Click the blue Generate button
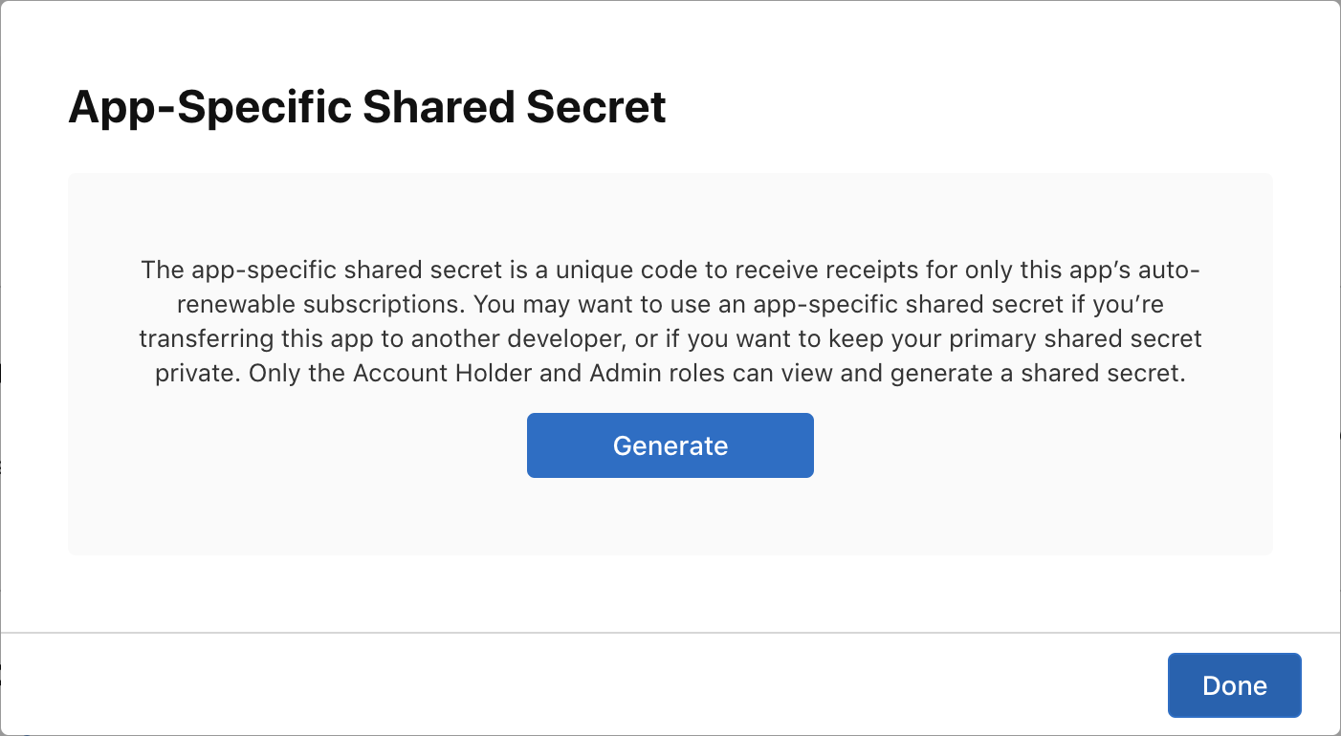 pos(670,445)
